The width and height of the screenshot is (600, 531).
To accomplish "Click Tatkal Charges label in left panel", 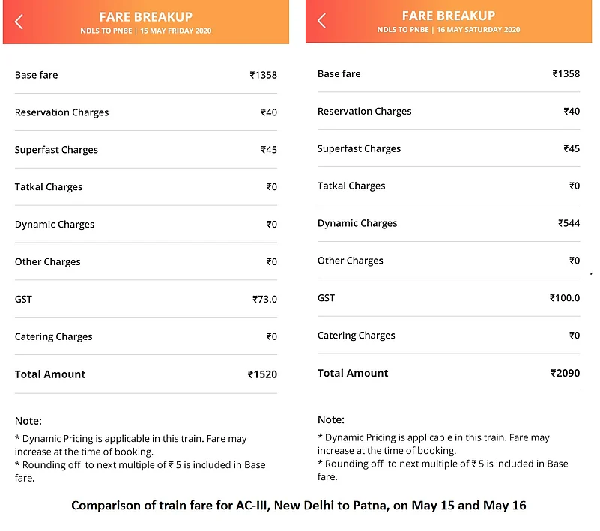I will [x=49, y=187].
